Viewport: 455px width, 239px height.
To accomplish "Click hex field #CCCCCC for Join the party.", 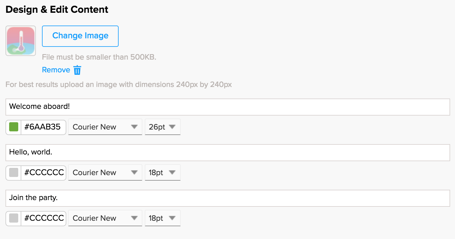I will click(44, 218).
